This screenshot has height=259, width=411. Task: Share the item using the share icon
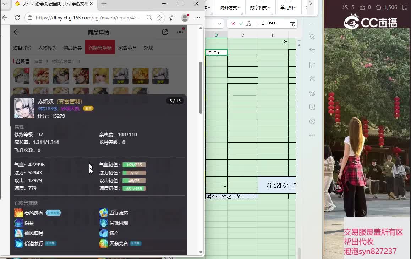pyautogui.click(x=165, y=32)
